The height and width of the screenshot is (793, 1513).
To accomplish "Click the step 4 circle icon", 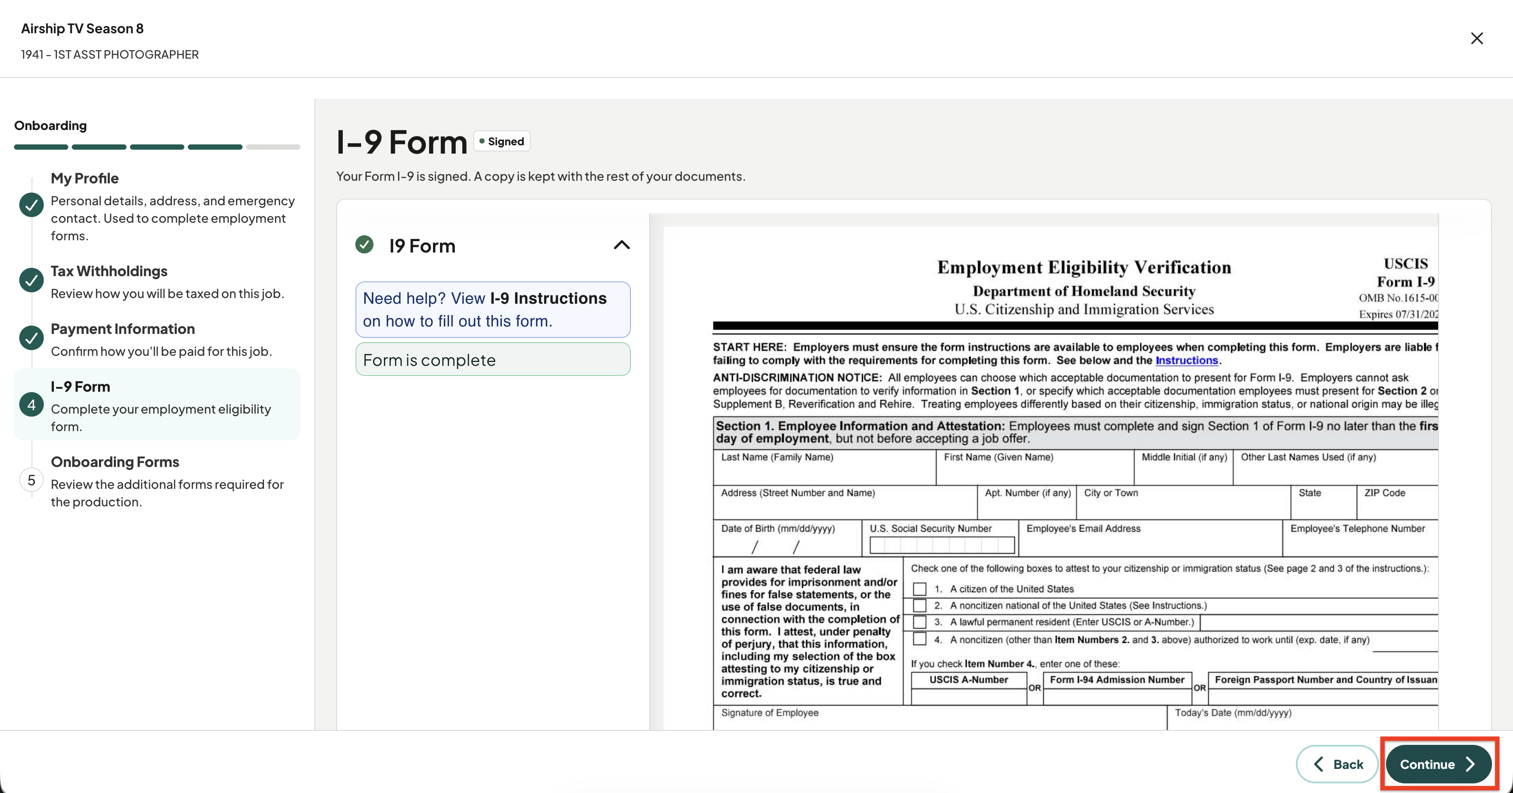I will (x=31, y=404).
